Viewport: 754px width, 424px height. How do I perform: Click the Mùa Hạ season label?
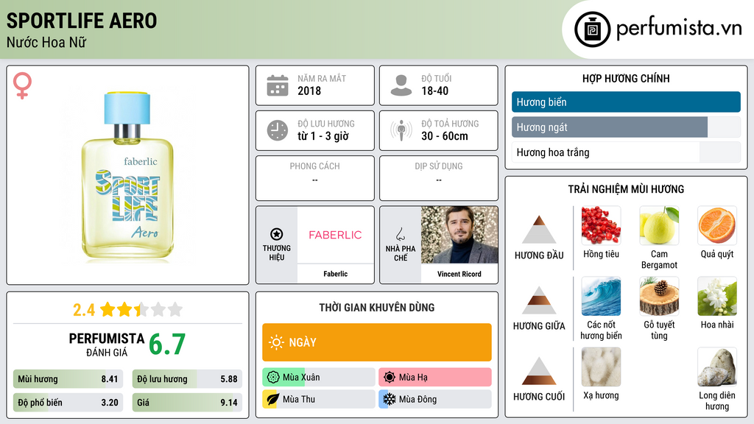[x=413, y=378]
